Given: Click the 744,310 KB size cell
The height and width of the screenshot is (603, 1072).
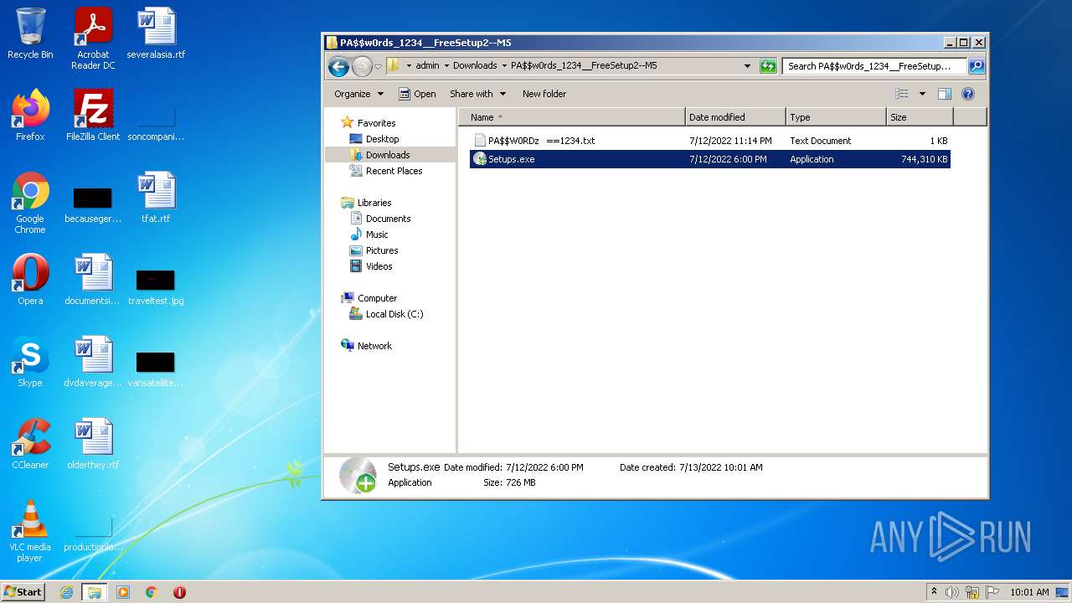Looking at the screenshot, I should click(x=924, y=159).
